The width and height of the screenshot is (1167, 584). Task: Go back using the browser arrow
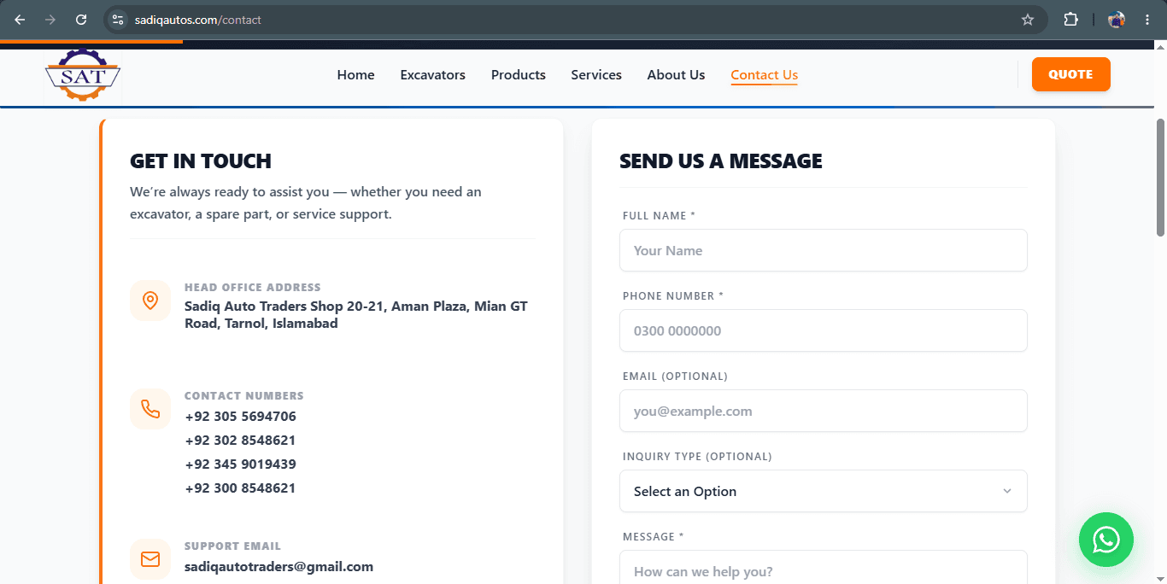coord(20,20)
